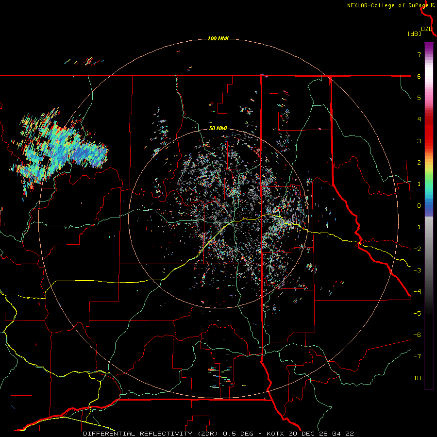
Task: Click the 2 value on color scale
Action: 419,163
